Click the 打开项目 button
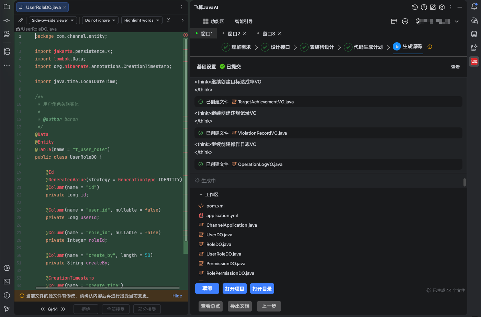The image size is (481, 317). pos(235,289)
